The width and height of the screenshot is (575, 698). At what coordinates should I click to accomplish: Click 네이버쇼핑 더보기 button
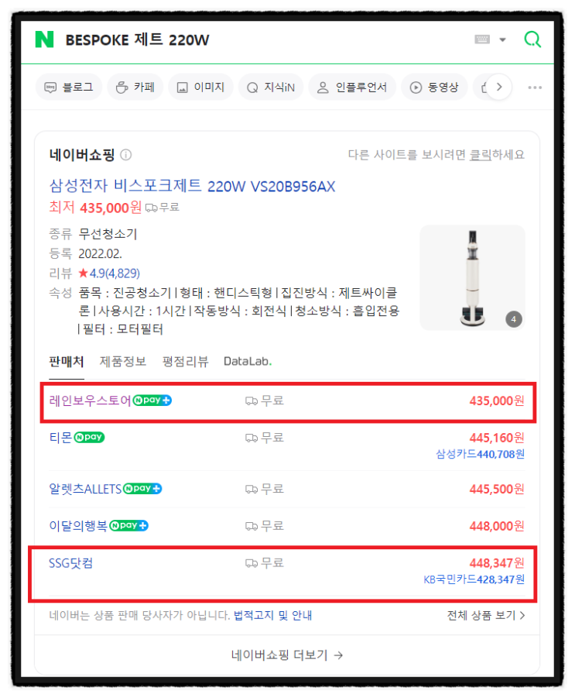(x=287, y=655)
